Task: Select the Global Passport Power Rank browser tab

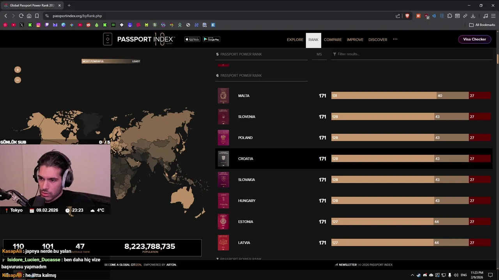Action: tap(32, 5)
